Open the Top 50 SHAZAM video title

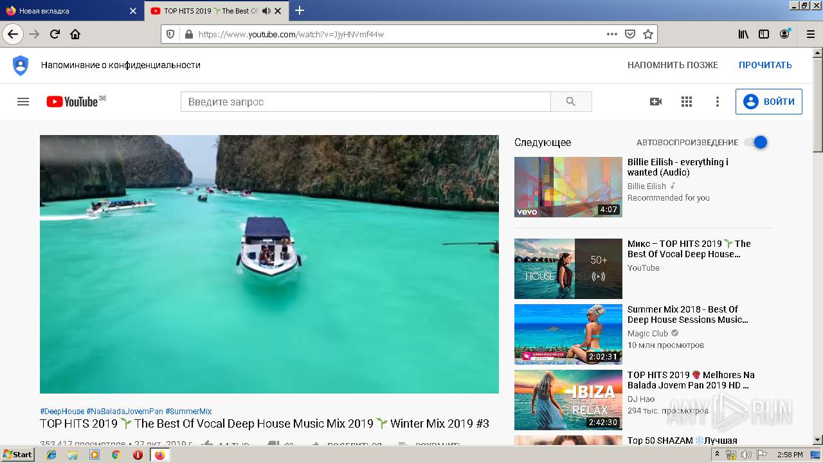tap(682, 440)
